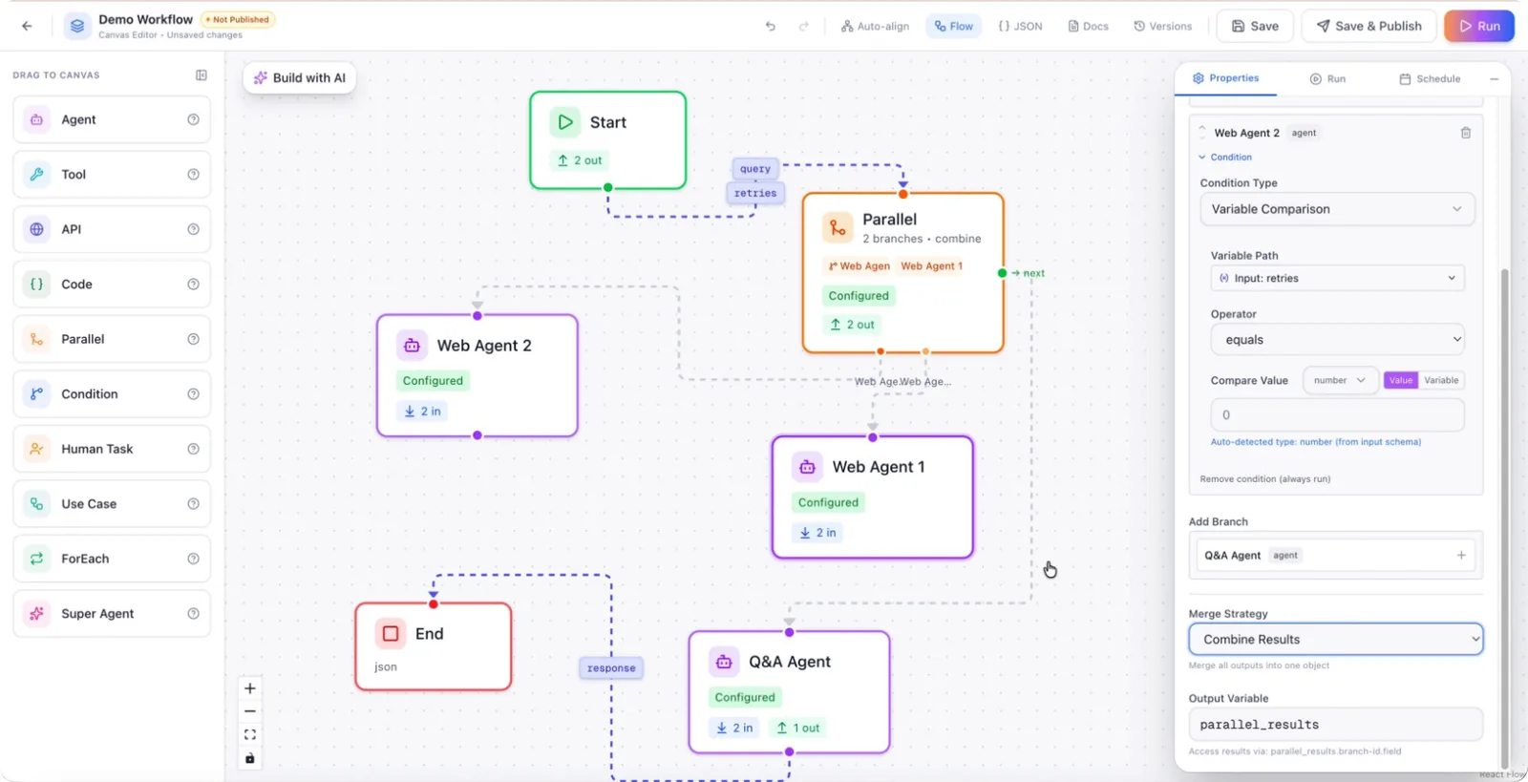Click the Compare Value input field

coord(1337,414)
